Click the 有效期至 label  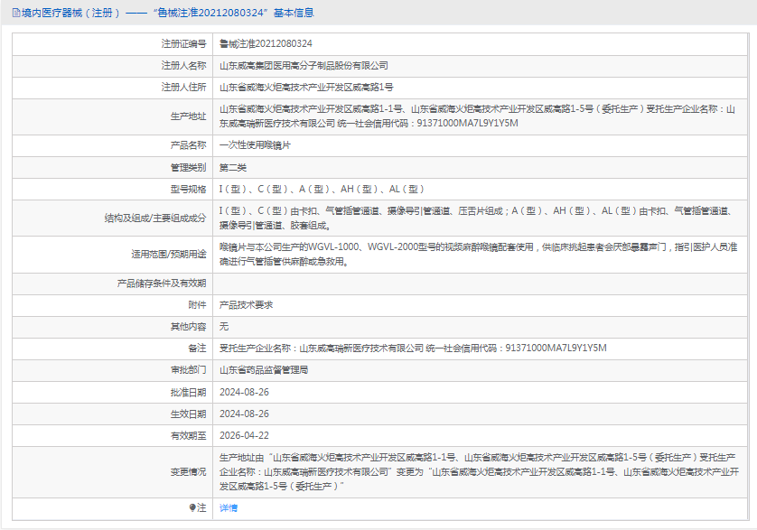pyautogui.click(x=188, y=436)
